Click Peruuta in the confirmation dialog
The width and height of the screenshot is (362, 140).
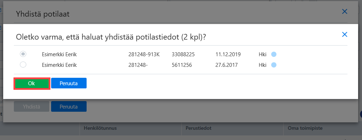(69, 83)
